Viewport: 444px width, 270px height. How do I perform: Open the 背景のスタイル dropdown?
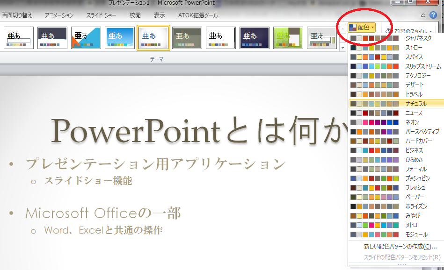(409, 30)
